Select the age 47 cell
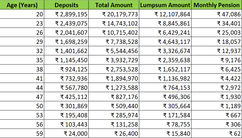The image size is (242, 138). pos(39,97)
